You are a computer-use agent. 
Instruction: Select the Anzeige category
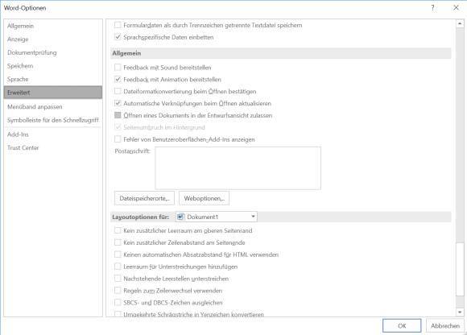18,39
